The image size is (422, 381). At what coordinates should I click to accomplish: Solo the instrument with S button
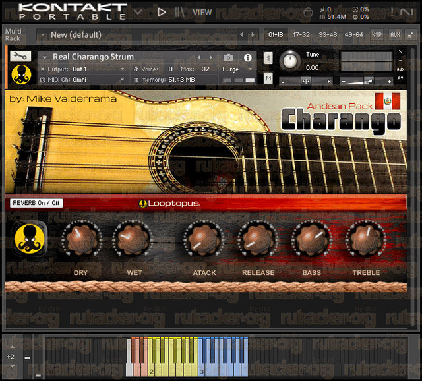(268, 58)
